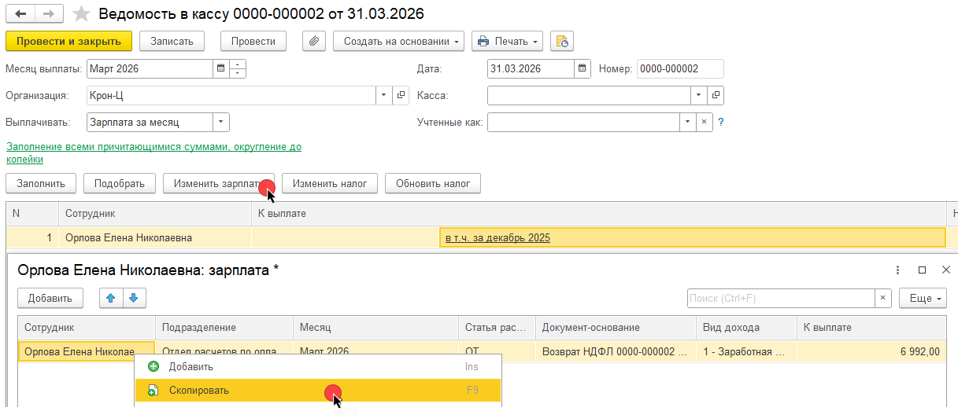
Task: Add document to favorites with star icon
Action: [81, 13]
